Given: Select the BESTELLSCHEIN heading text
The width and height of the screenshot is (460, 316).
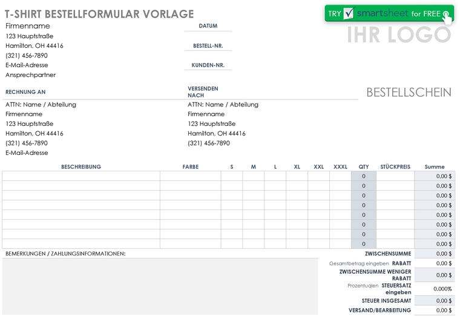Looking at the screenshot, I should pos(409,93).
